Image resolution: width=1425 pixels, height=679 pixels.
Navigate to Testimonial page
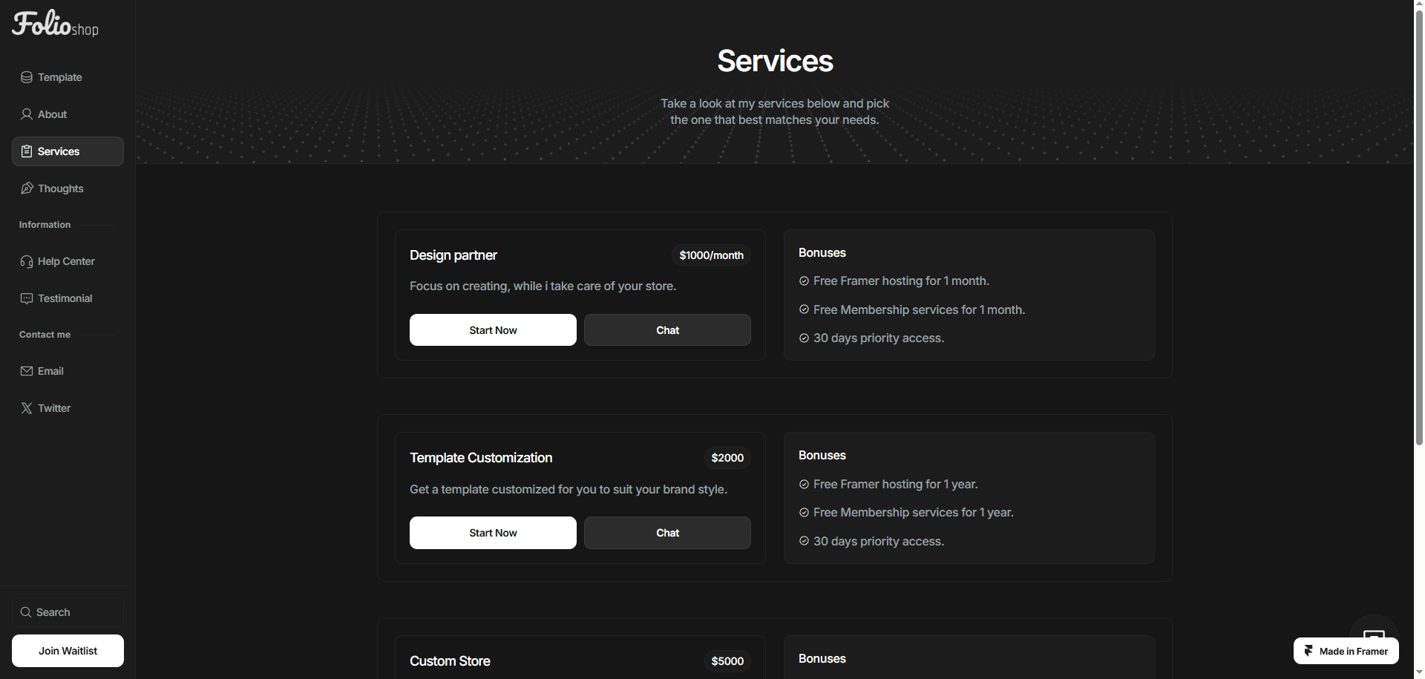point(68,298)
